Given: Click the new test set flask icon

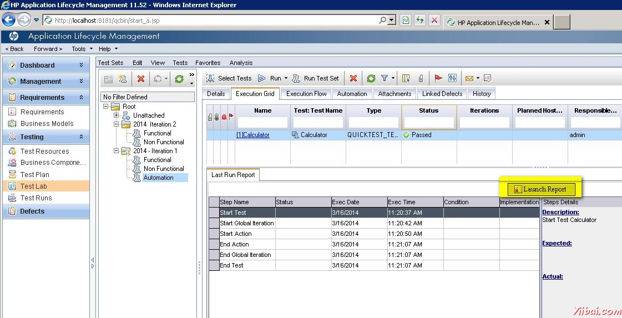Looking at the screenshot, I should [x=122, y=79].
